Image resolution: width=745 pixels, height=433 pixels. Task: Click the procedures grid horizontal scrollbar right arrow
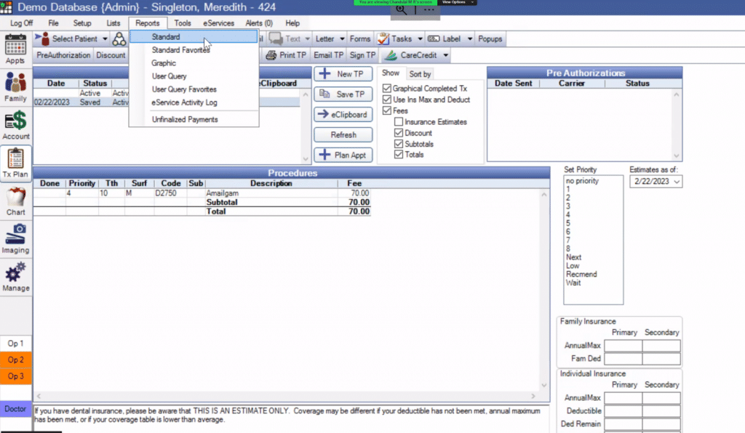tap(533, 396)
